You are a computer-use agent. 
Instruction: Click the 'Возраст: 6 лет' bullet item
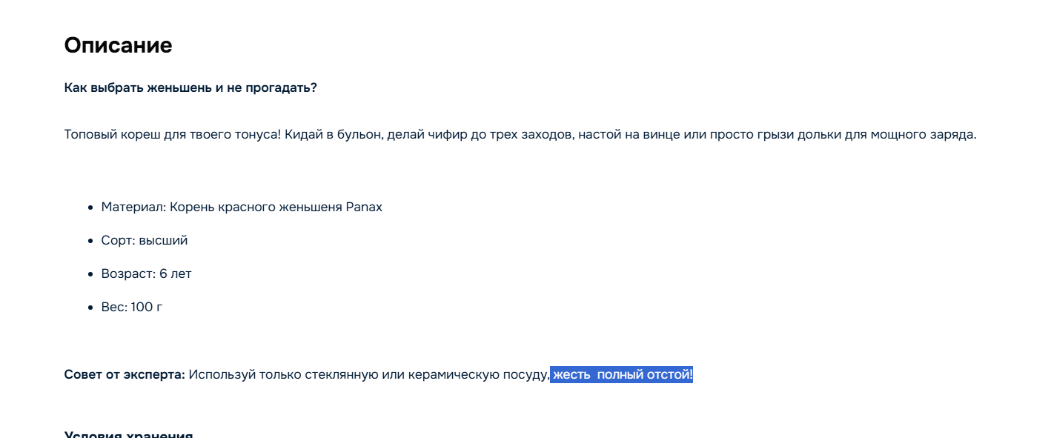[146, 274]
